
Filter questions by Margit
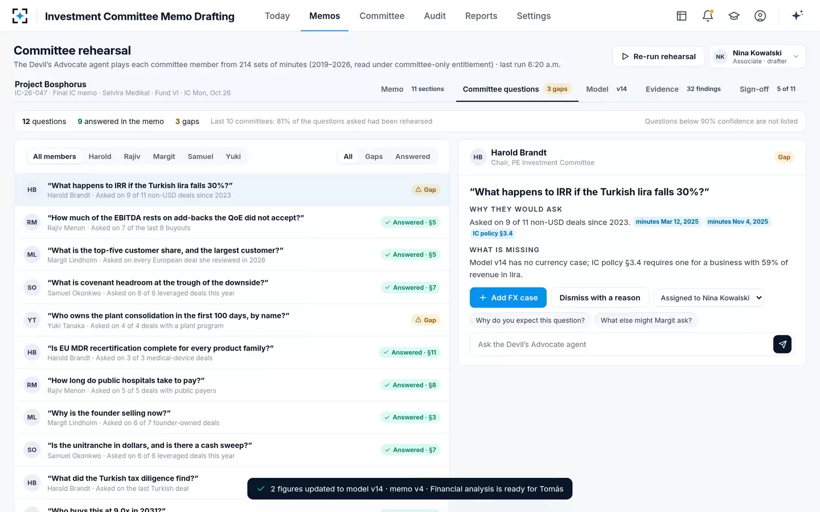164,156
